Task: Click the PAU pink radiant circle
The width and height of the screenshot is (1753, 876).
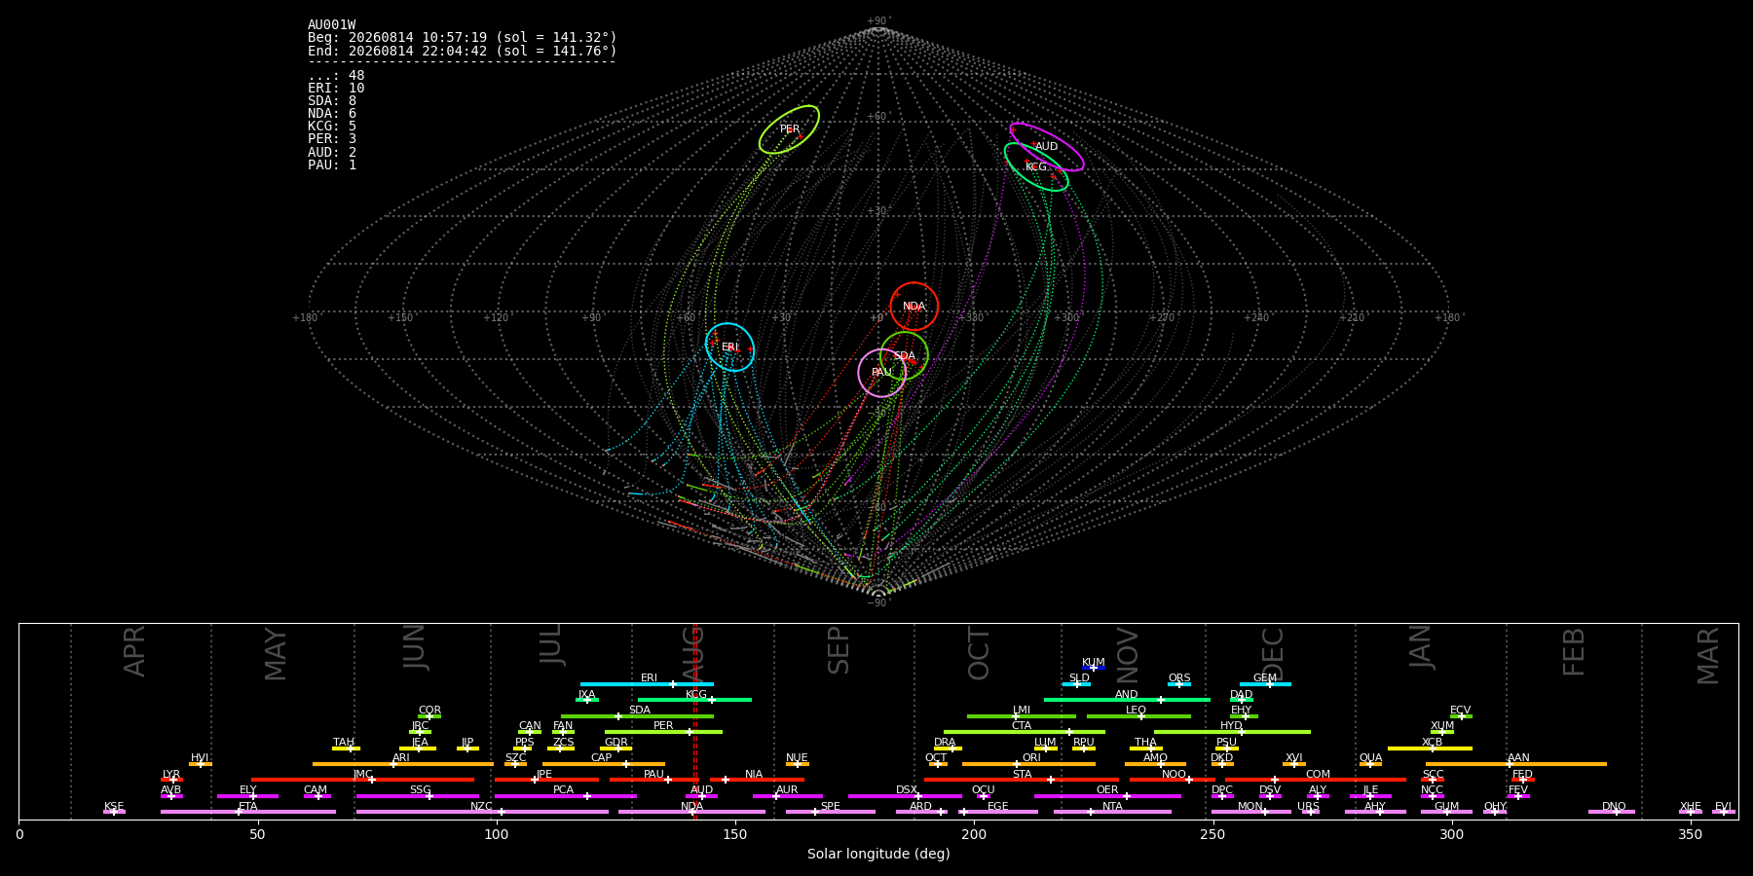Action: pos(881,373)
